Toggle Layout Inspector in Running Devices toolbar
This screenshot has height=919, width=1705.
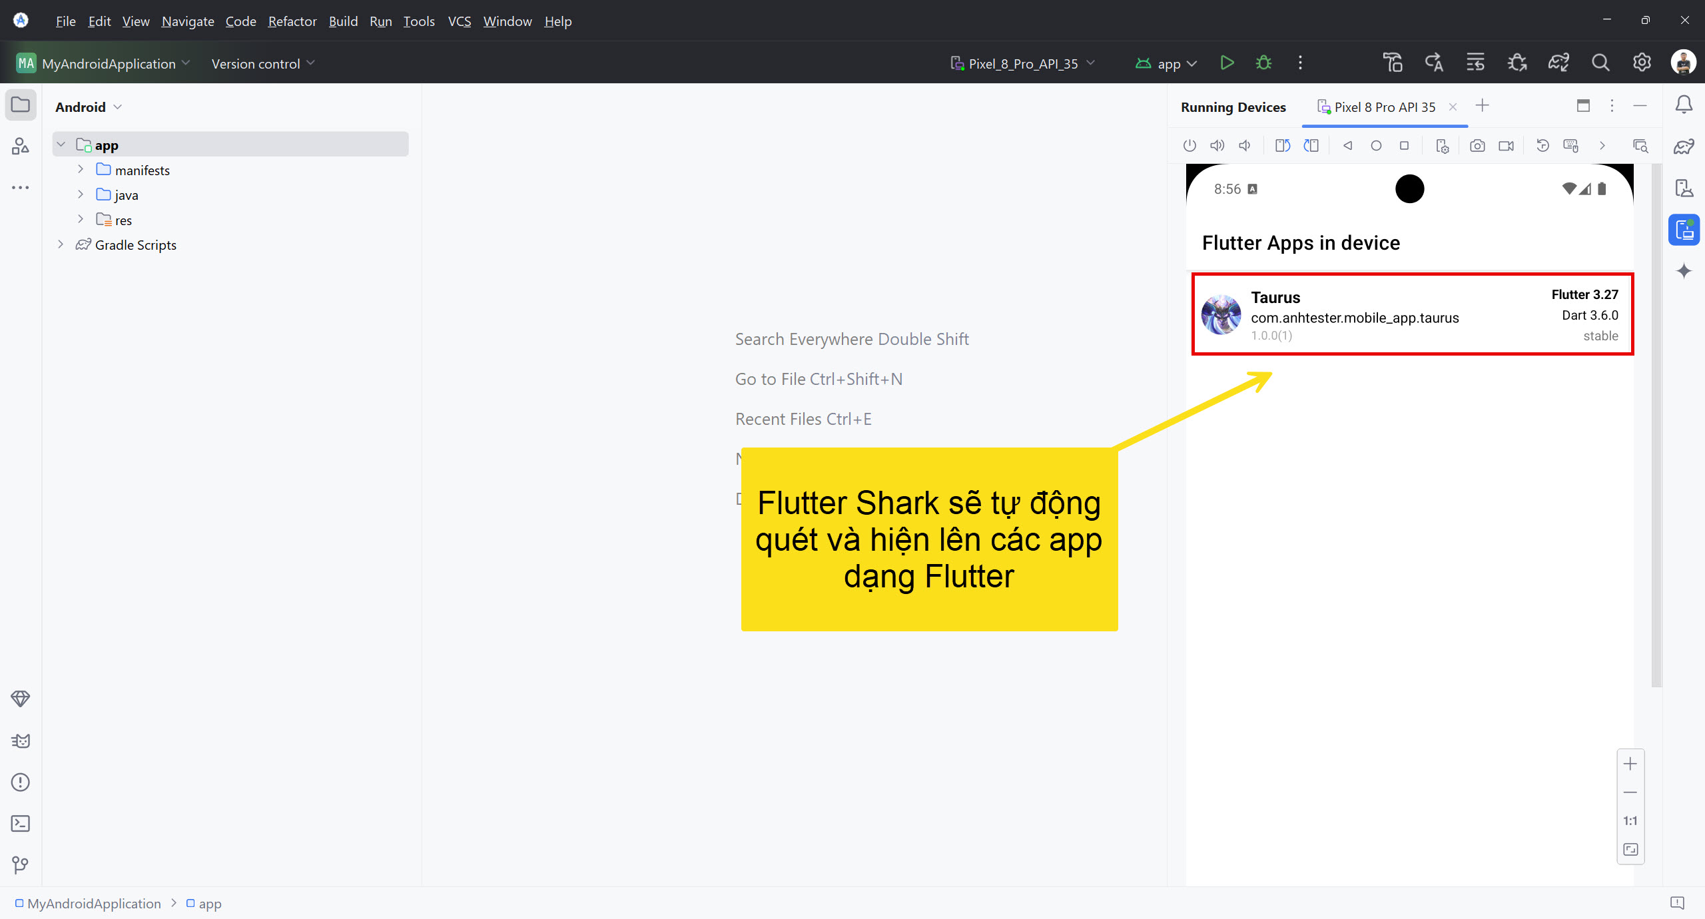point(1640,146)
